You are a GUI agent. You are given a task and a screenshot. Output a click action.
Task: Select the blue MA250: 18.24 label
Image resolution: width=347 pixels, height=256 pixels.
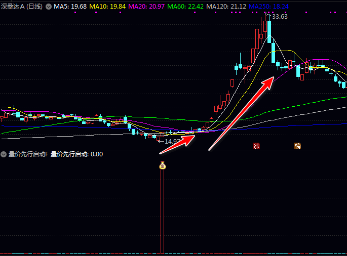(x=268, y=7)
